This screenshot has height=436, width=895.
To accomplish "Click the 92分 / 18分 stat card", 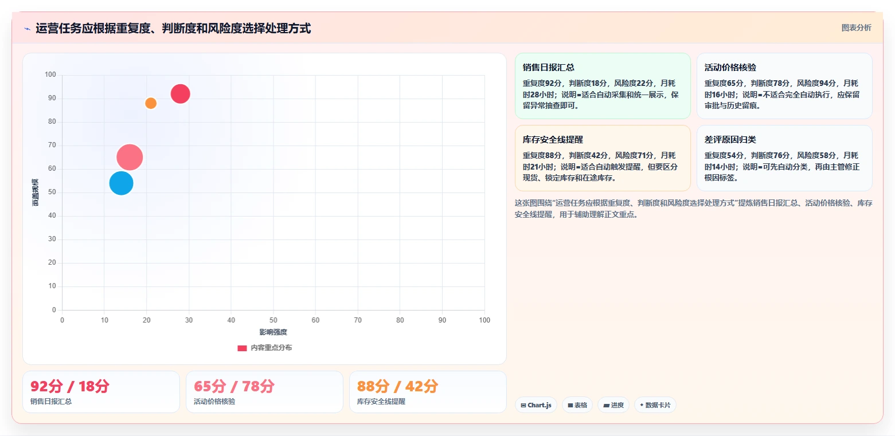I will point(101,392).
